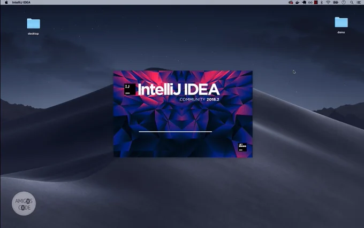
Task: Open the Wi-Fi status menu
Action: (328, 2)
